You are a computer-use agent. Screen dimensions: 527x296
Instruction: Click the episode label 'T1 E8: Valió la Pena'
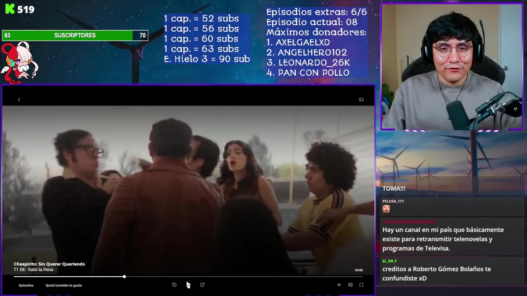[33, 270]
